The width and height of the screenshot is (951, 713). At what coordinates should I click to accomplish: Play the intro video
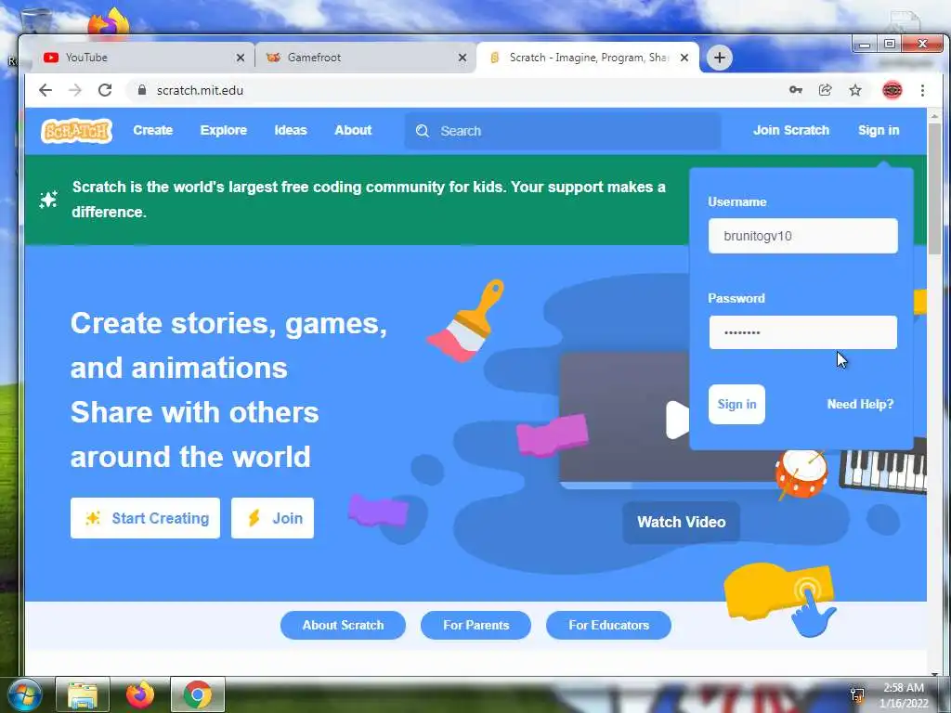(x=677, y=420)
